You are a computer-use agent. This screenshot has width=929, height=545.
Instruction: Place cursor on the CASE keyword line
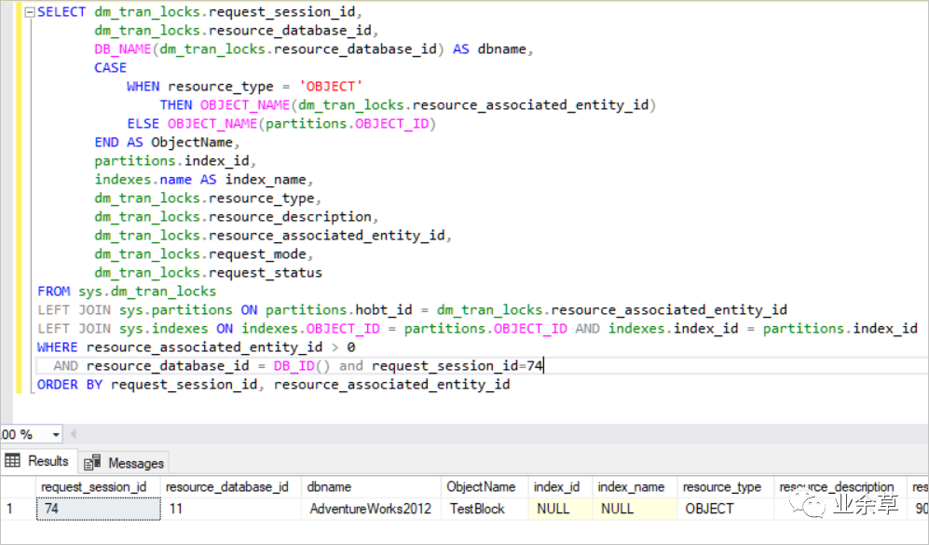click(x=110, y=67)
